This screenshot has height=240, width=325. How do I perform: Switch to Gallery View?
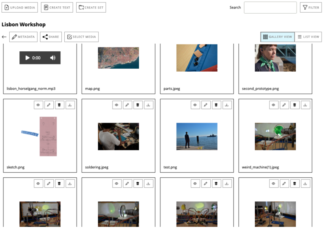277,37
